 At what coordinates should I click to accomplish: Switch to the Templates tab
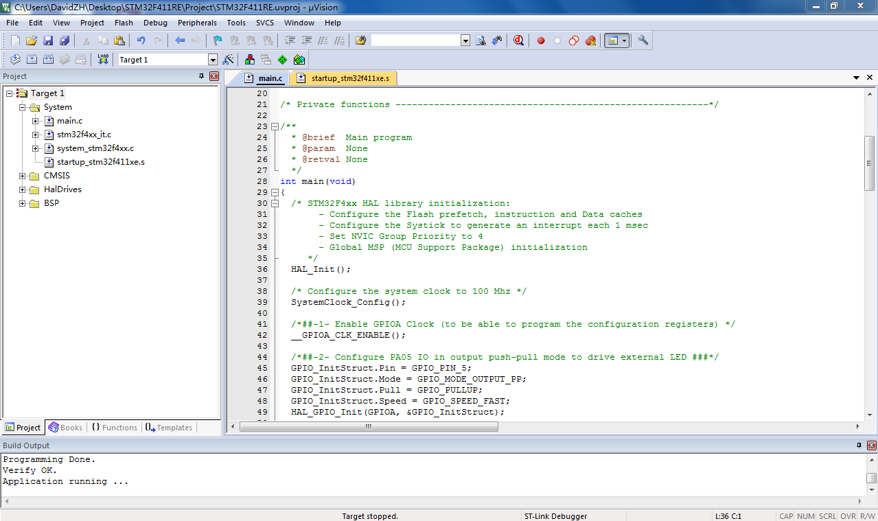(x=169, y=427)
